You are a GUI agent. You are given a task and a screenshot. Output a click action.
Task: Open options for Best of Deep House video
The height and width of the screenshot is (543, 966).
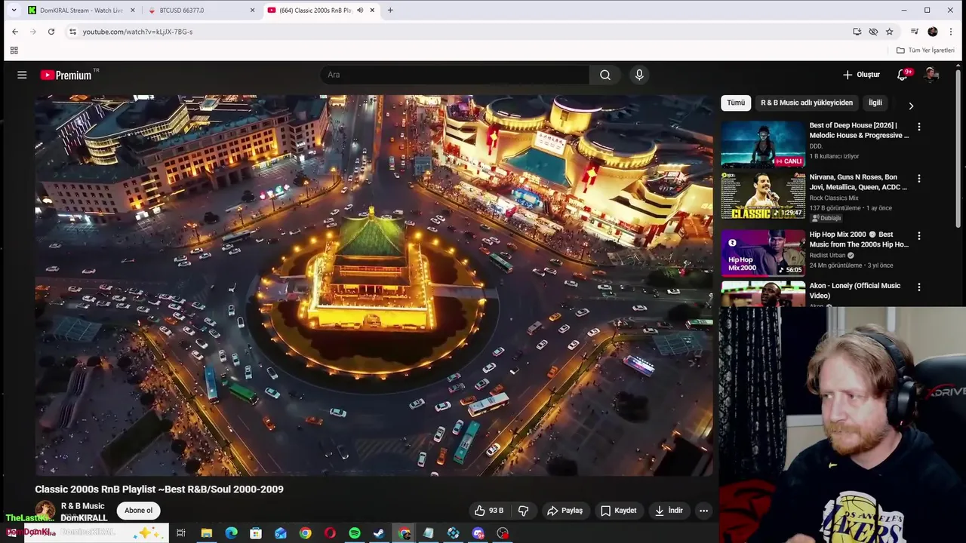918,127
